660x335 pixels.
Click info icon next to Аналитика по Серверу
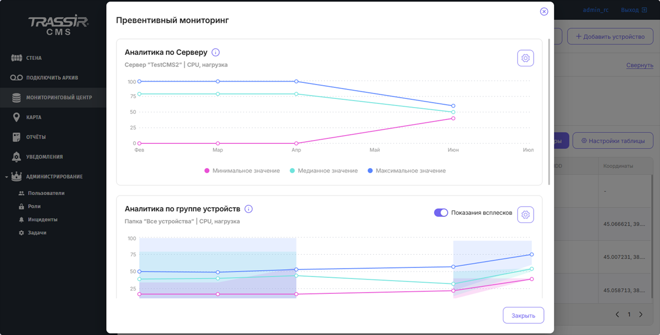(x=215, y=53)
